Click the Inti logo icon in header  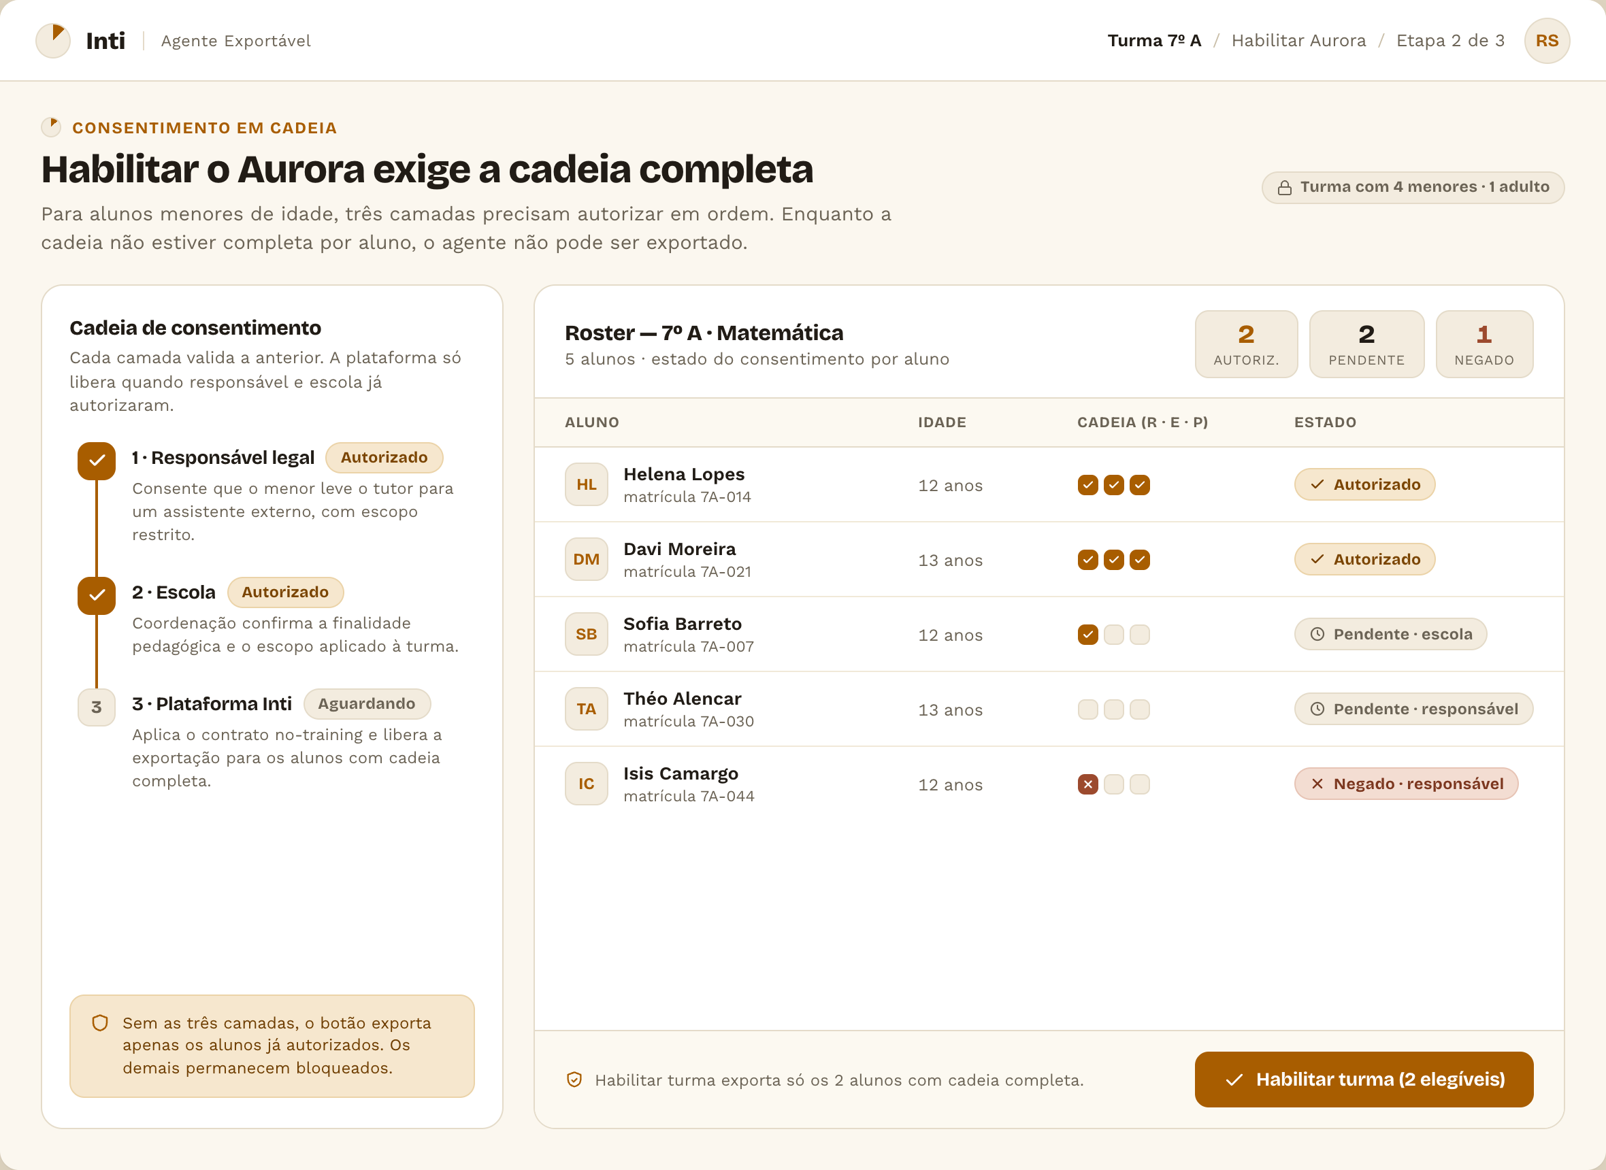53,40
